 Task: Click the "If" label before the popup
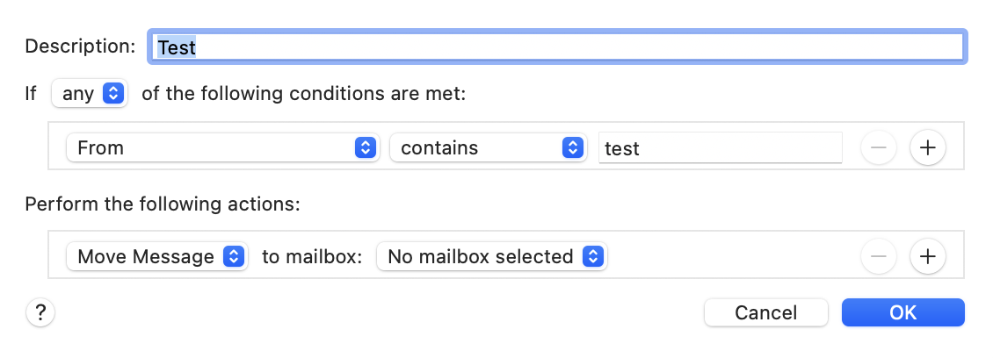tap(31, 93)
